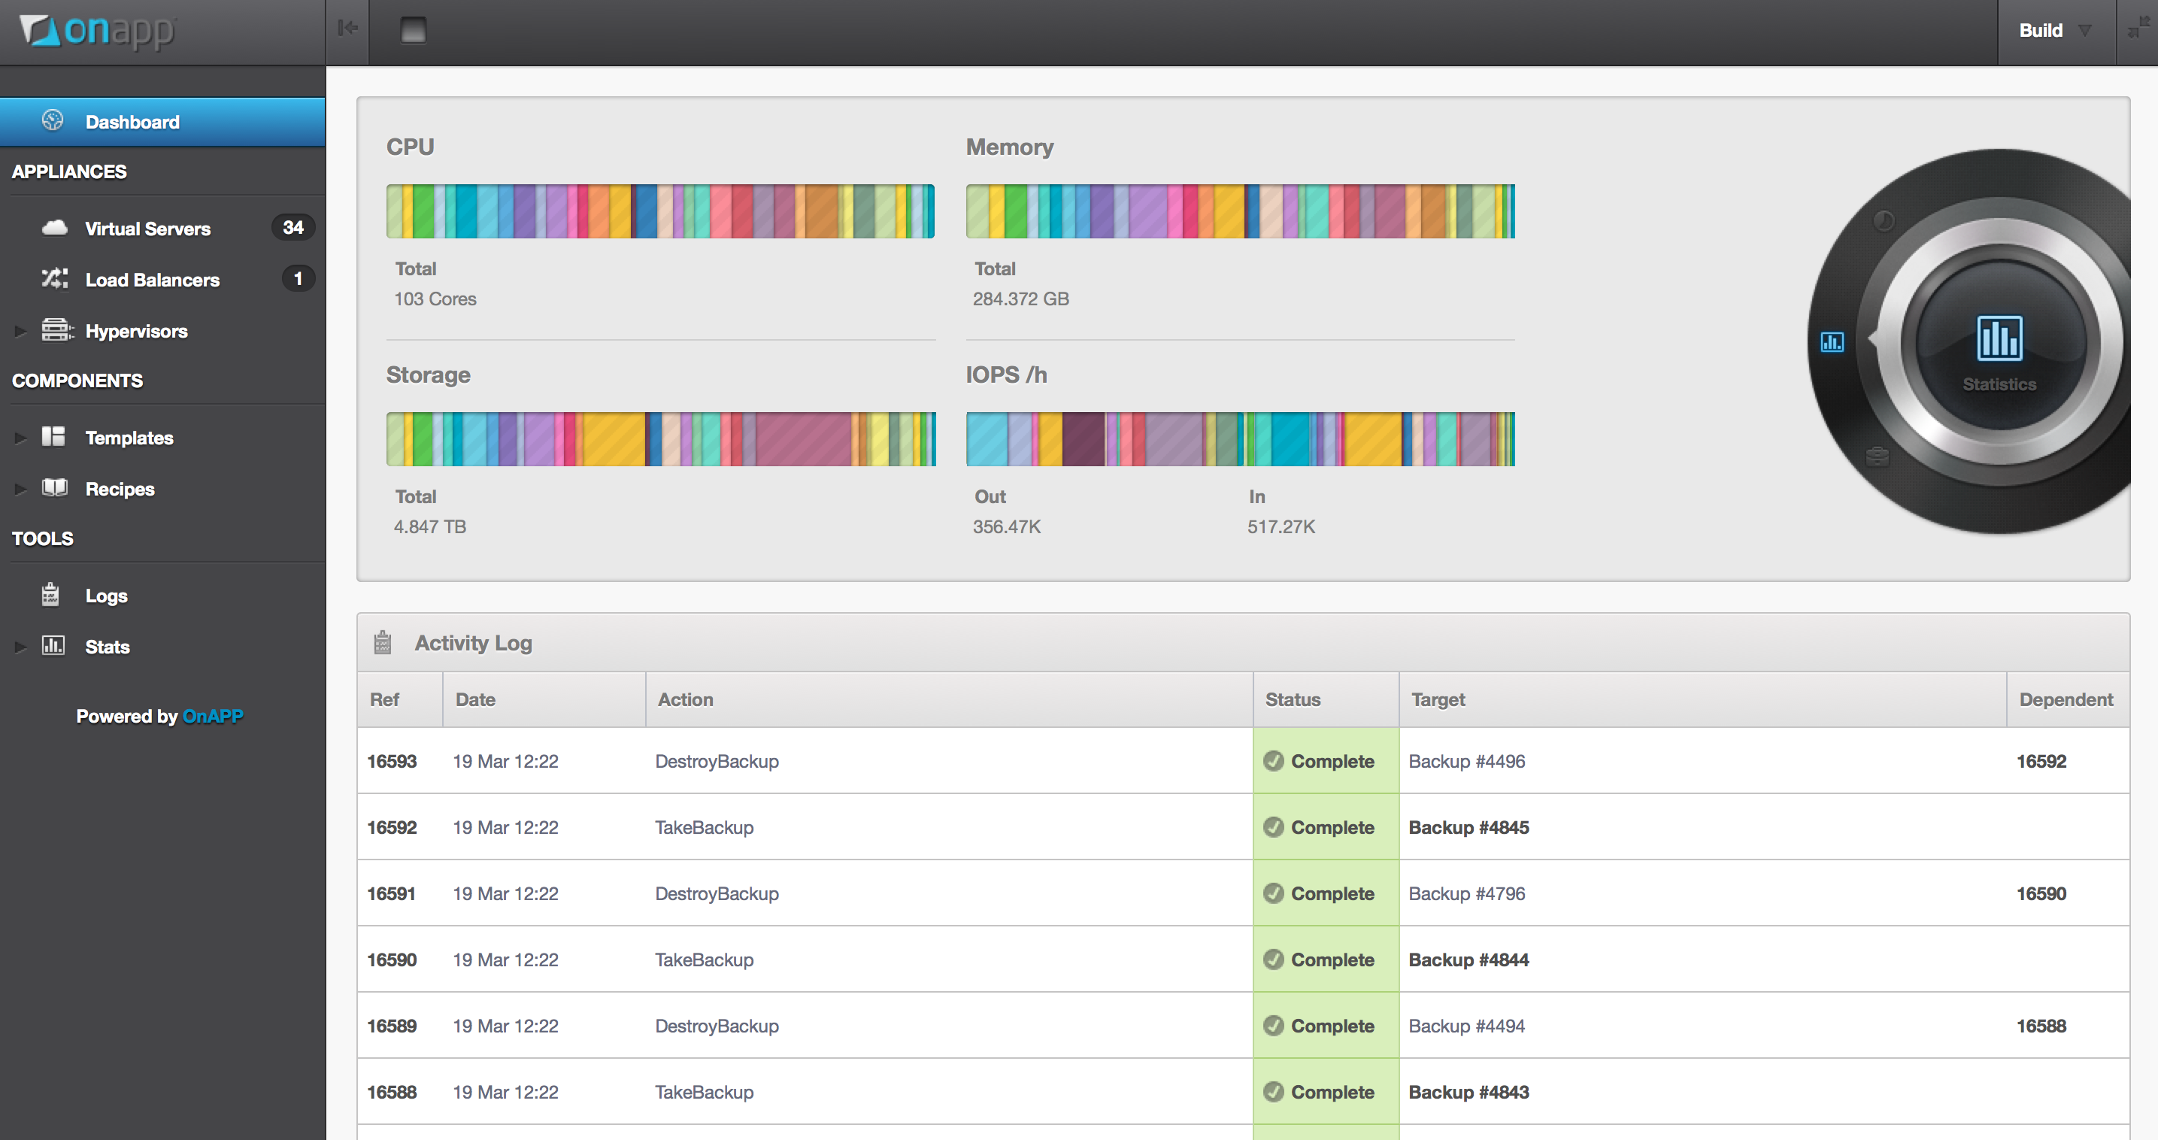Screen dimensions: 2158x1140
Task: Open the Logs page from the Tools menu
Action: point(106,596)
